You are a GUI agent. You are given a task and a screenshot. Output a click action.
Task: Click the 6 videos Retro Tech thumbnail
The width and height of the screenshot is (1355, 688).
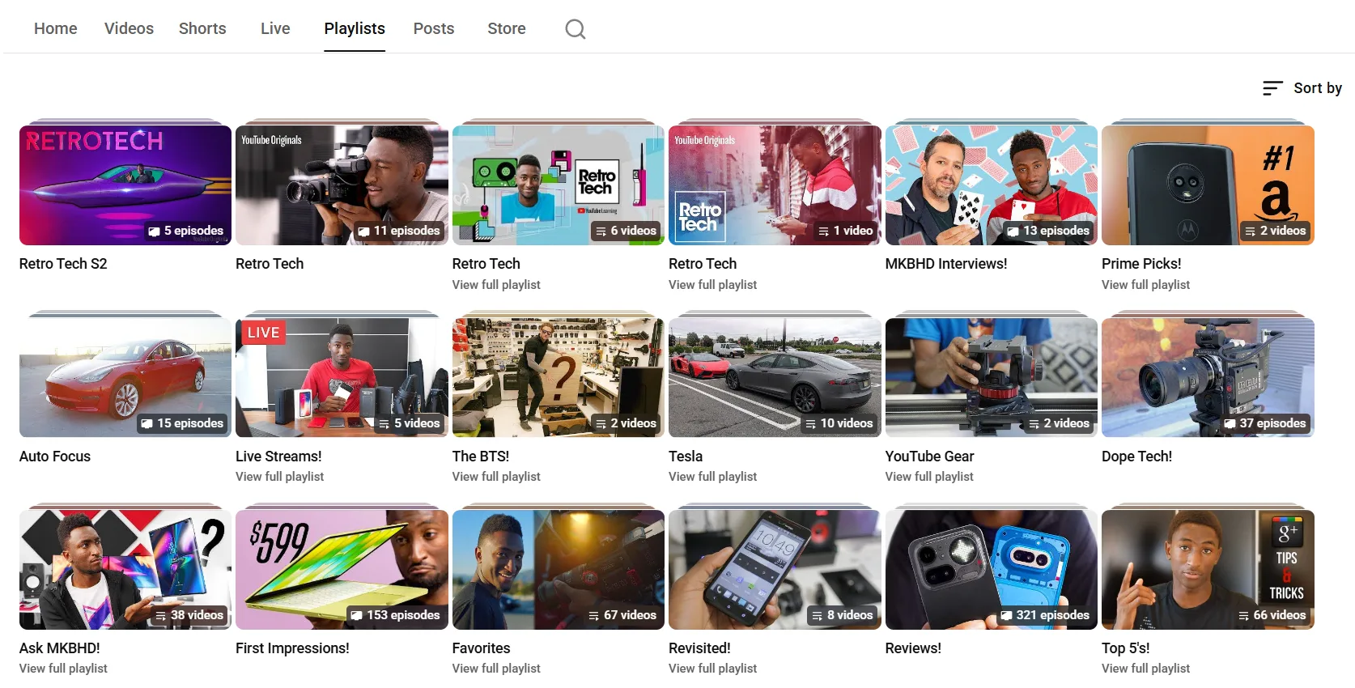click(559, 185)
